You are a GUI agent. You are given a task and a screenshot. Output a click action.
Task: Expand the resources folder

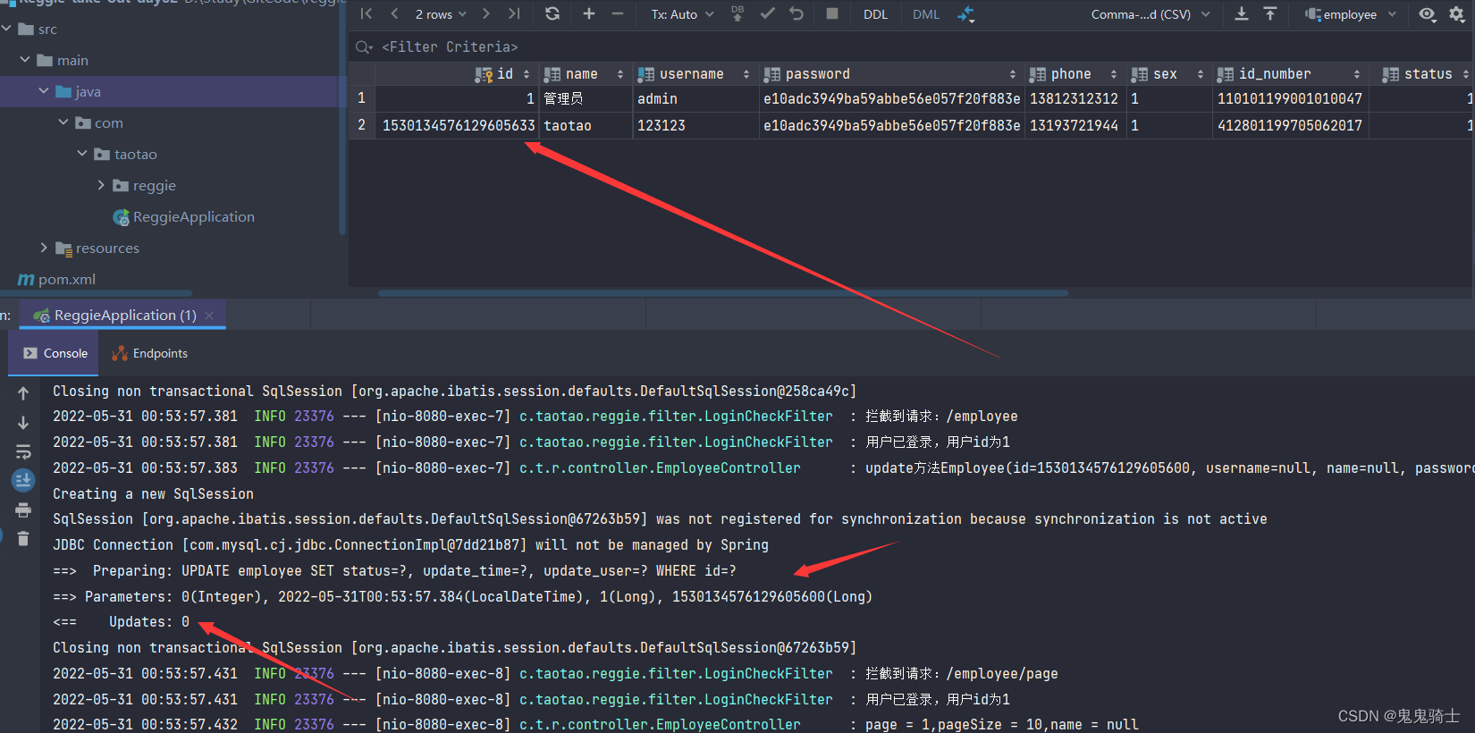(x=44, y=248)
